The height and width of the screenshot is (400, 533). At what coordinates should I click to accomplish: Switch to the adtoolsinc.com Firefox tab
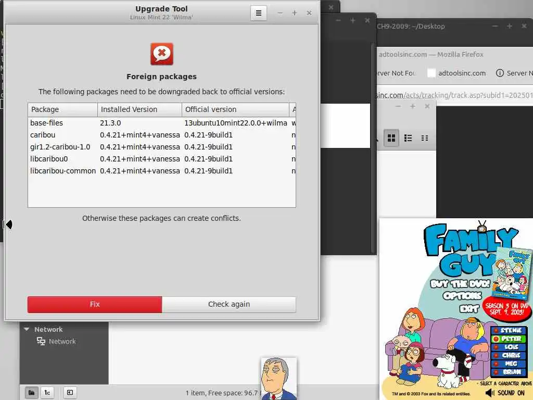[456, 73]
